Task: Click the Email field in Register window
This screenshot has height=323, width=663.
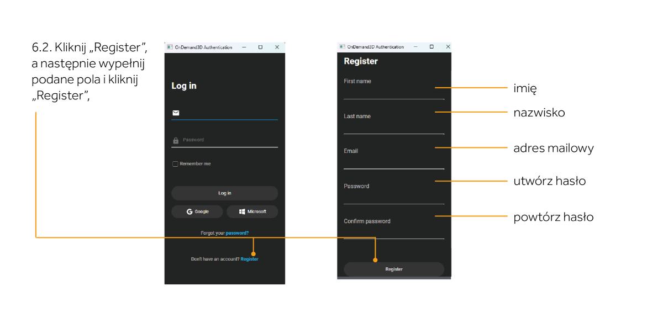Action: click(x=394, y=158)
